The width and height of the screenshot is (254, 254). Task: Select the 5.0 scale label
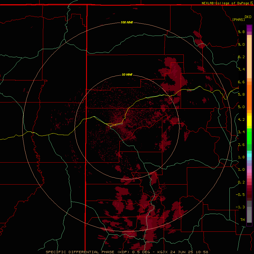click(x=241, y=107)
